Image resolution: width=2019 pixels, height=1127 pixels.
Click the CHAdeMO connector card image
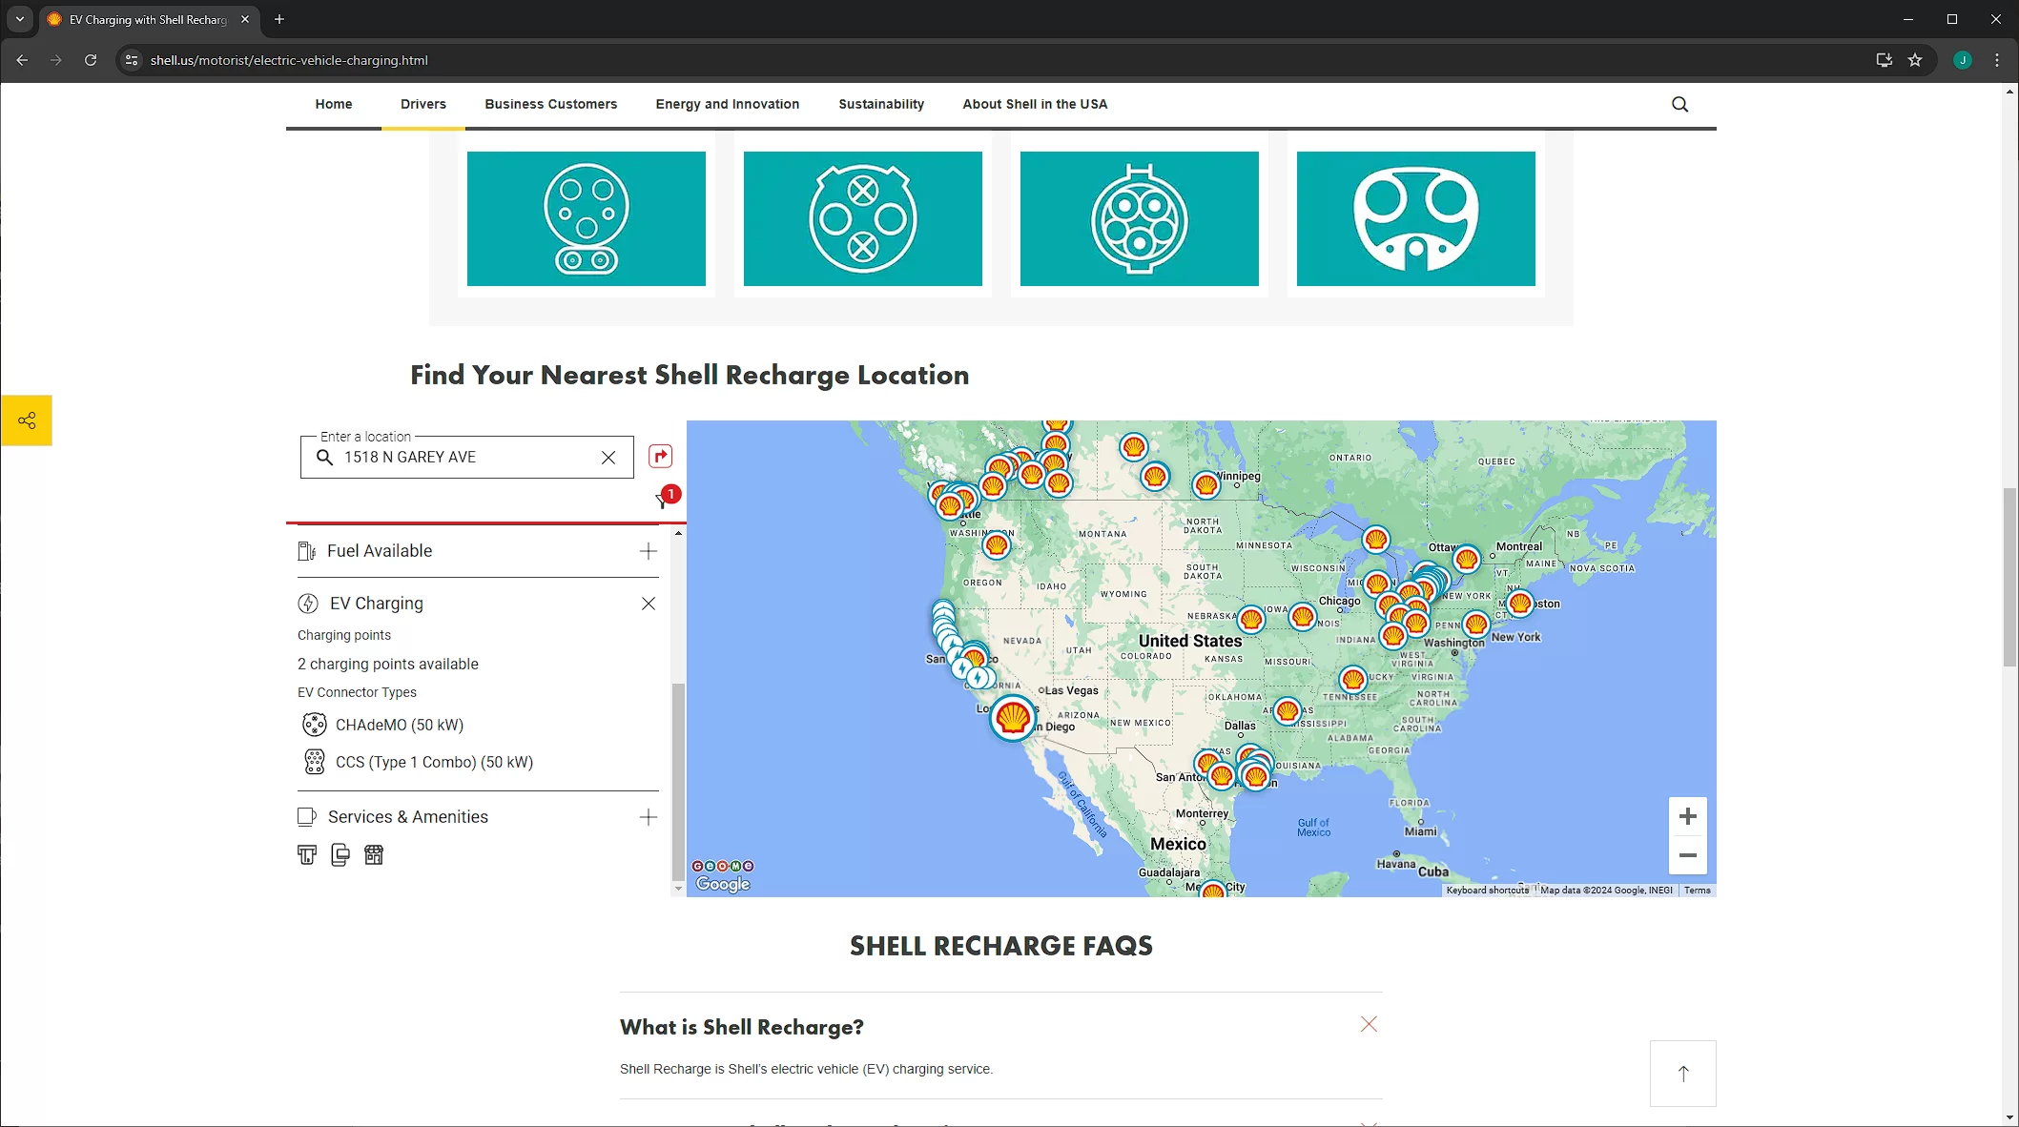863,218
